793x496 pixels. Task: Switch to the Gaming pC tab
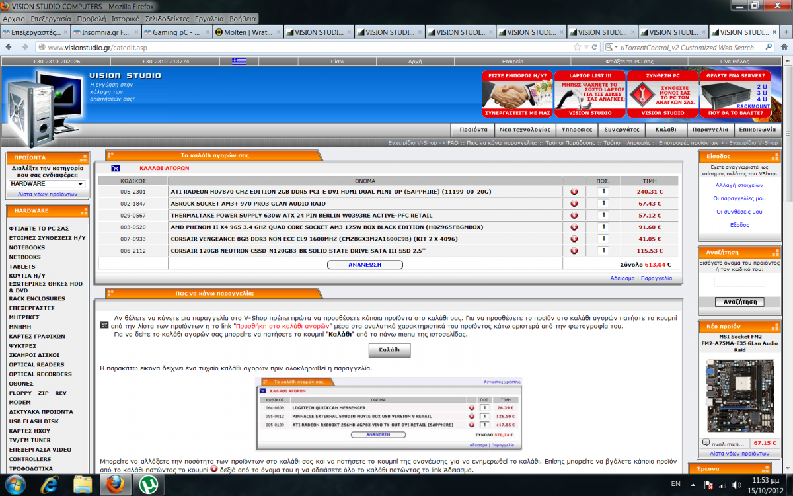(x=176, y=32)
